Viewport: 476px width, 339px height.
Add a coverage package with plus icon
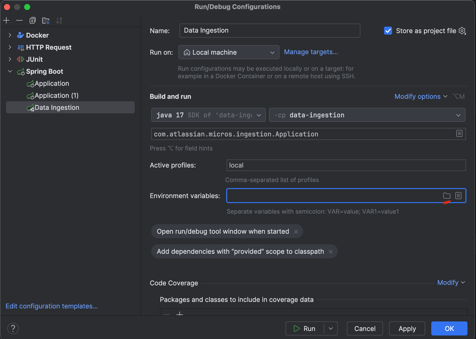pyautogui.click(x=180, y=313)
